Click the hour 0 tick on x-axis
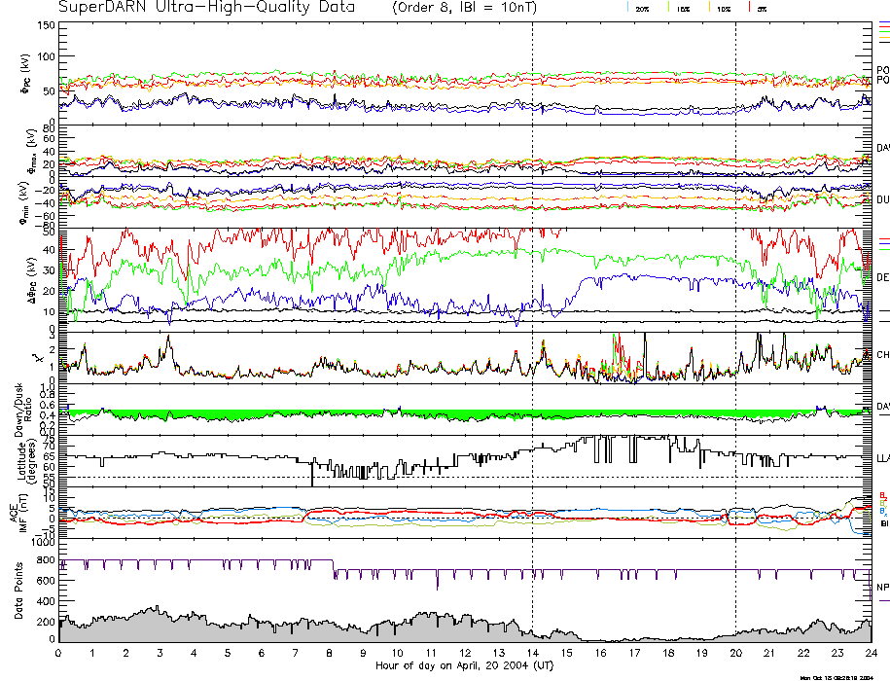This screenshot has height=681, width=890. pos(59,653)
